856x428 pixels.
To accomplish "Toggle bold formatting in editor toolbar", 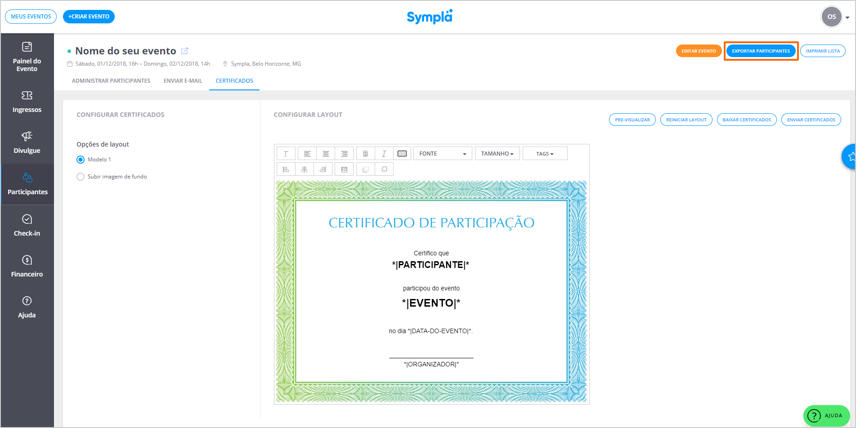I will pyautogui.click(x=365, y=154).
